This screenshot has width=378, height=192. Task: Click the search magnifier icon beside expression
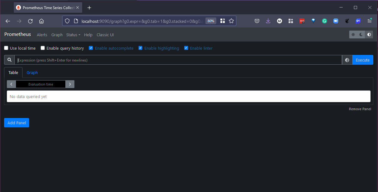tap(9, 60)
